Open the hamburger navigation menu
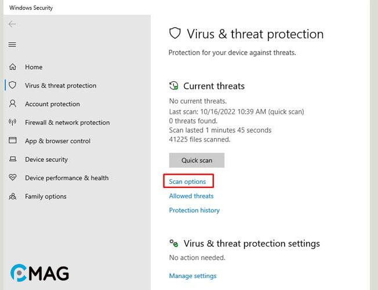This screenshot has width=378, height=290. (12, 45)
